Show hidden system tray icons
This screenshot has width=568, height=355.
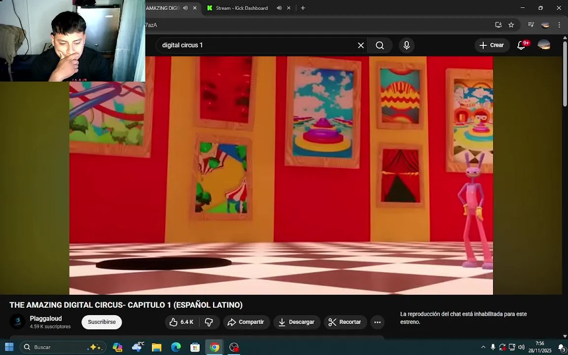tap(483, 347)
